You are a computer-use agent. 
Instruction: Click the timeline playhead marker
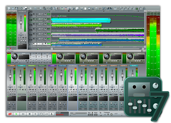tap(69, 11)
